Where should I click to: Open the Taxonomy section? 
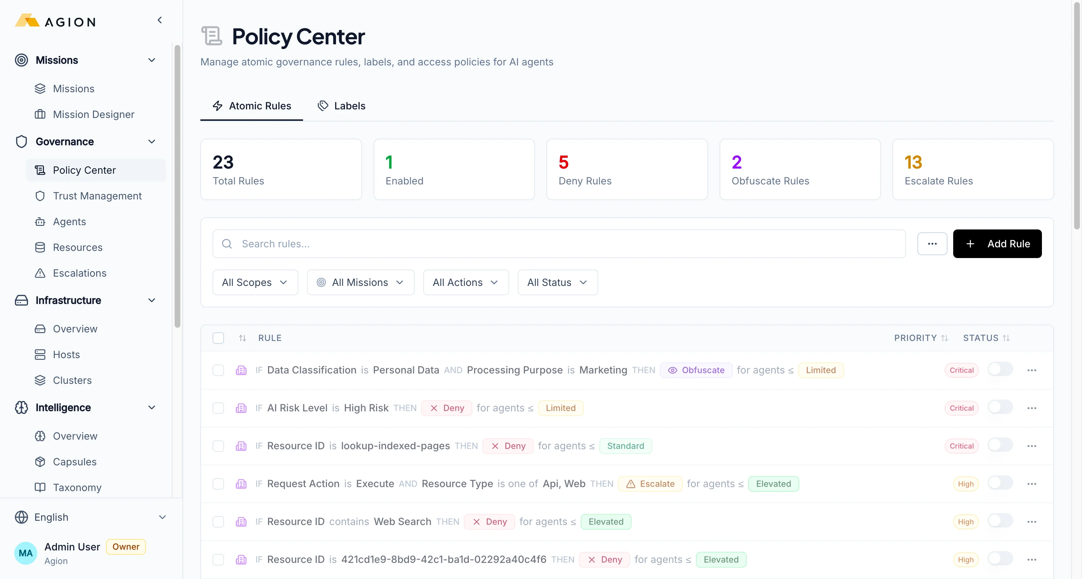pyautogui.click(x=78, y=487)
